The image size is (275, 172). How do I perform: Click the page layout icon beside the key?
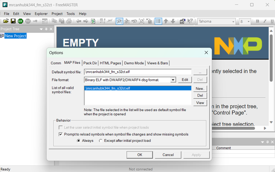45,21
